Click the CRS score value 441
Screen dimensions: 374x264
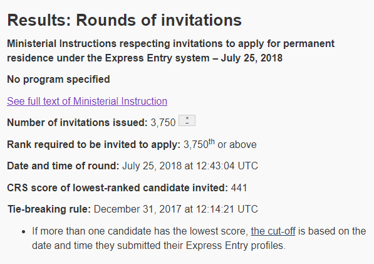point(239,187)
